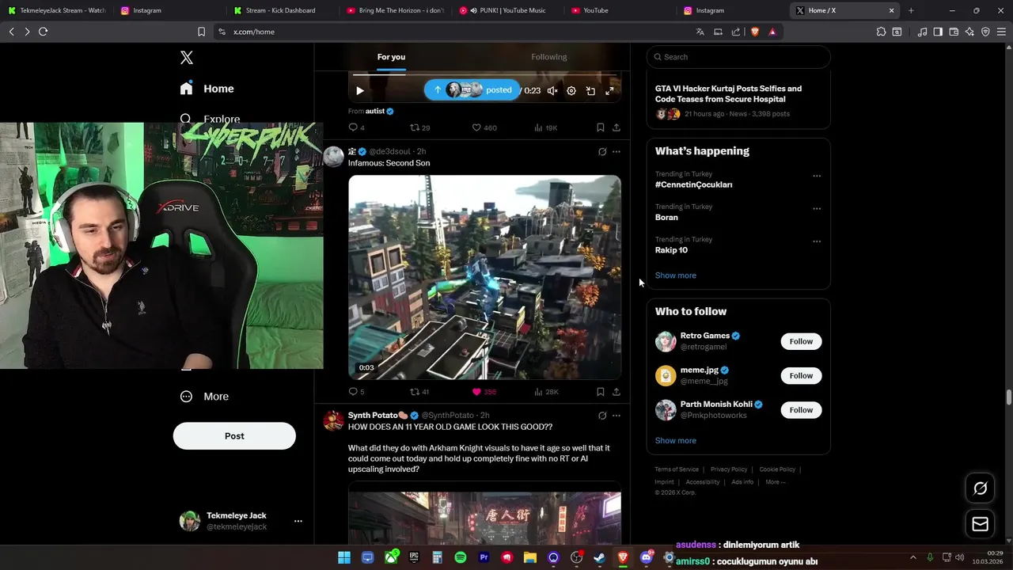Click the blue new-posts pill

tap(472, 90)
